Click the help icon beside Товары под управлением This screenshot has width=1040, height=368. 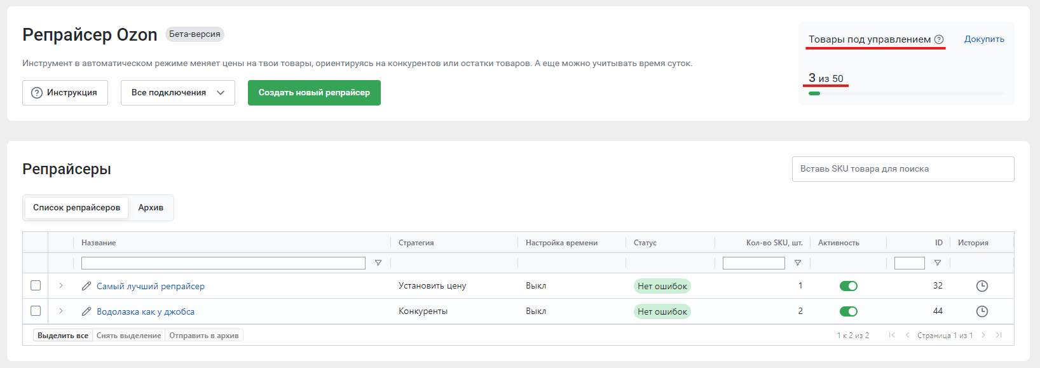939,39
